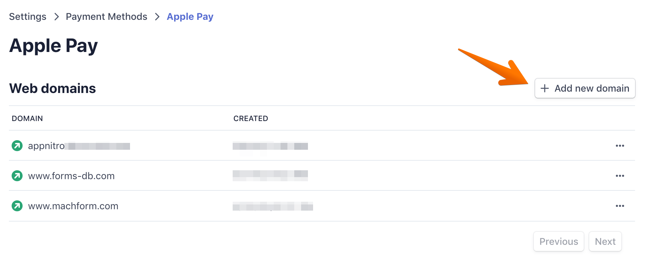Click the plus icon in Add new domain
The height and width of the screenshot is (266, 646).
544,88
